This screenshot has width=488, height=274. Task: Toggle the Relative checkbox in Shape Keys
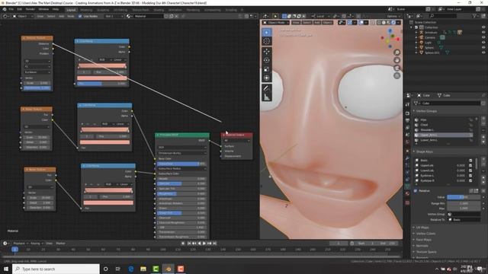(x=416, y=191)
